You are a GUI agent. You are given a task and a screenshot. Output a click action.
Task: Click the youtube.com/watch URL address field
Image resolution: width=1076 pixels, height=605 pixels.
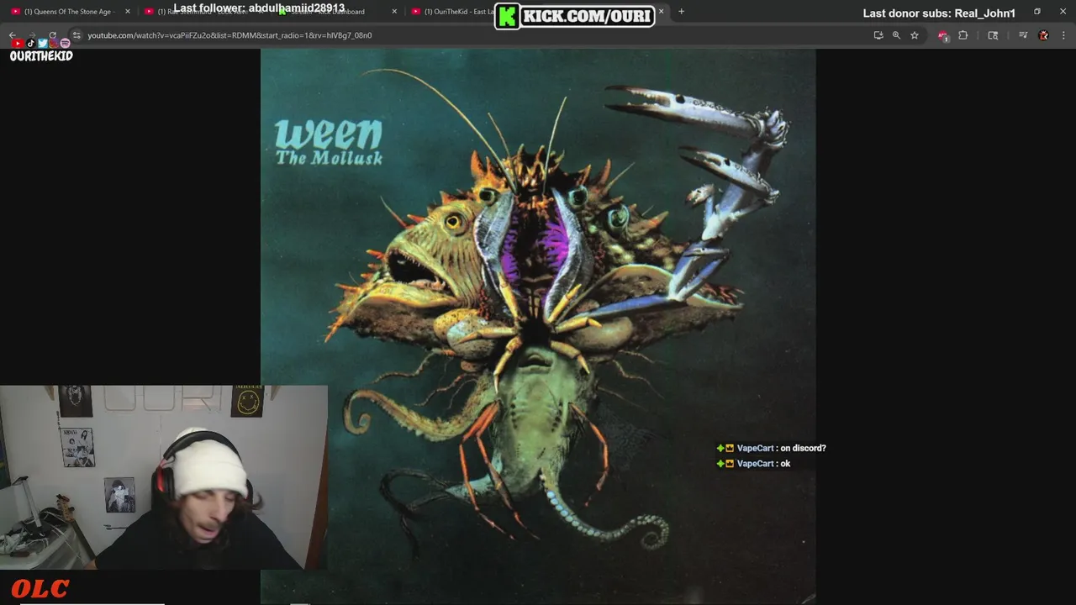point(471,35)
